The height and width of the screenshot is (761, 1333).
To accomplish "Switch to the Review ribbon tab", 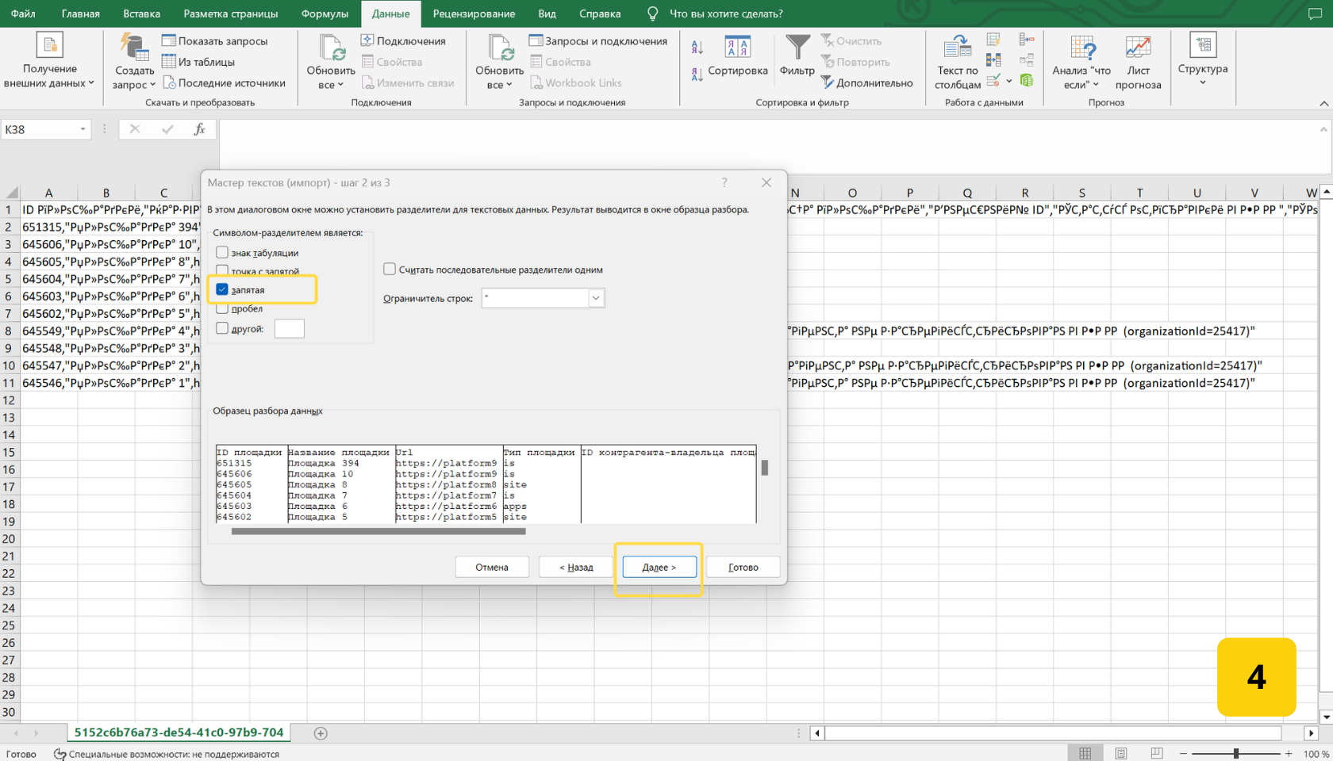I will click(473, 13).
